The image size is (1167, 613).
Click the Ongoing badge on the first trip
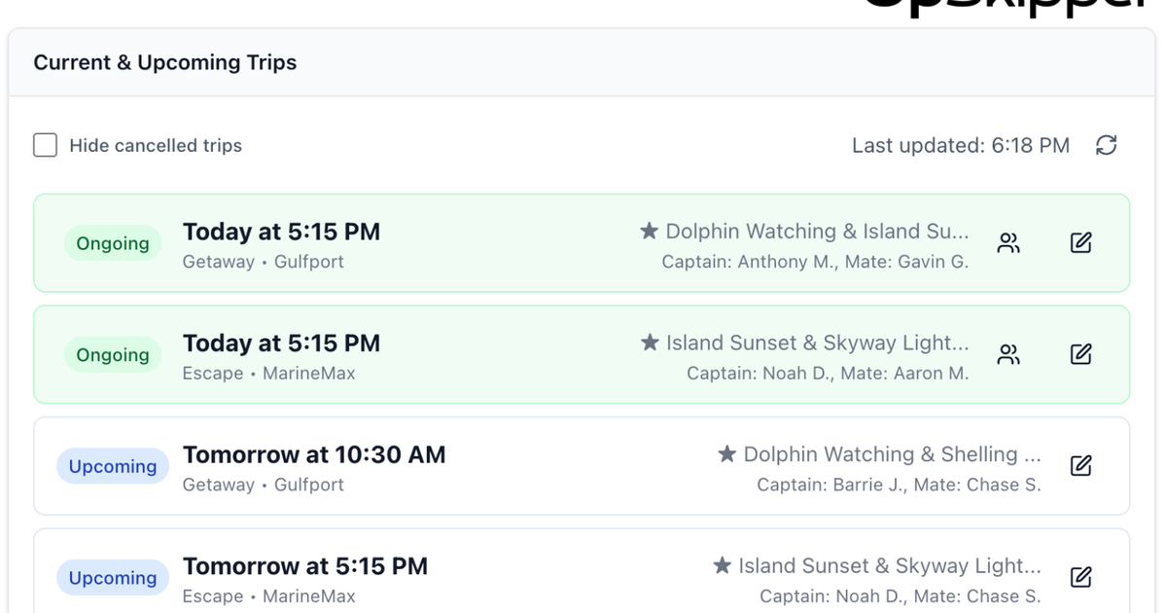pyautogui.click(x=113, y=242)
